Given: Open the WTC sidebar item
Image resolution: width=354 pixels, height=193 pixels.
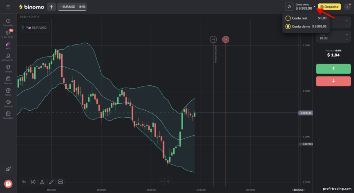Looking at the screenshot, I should click(x=8, y=46).
